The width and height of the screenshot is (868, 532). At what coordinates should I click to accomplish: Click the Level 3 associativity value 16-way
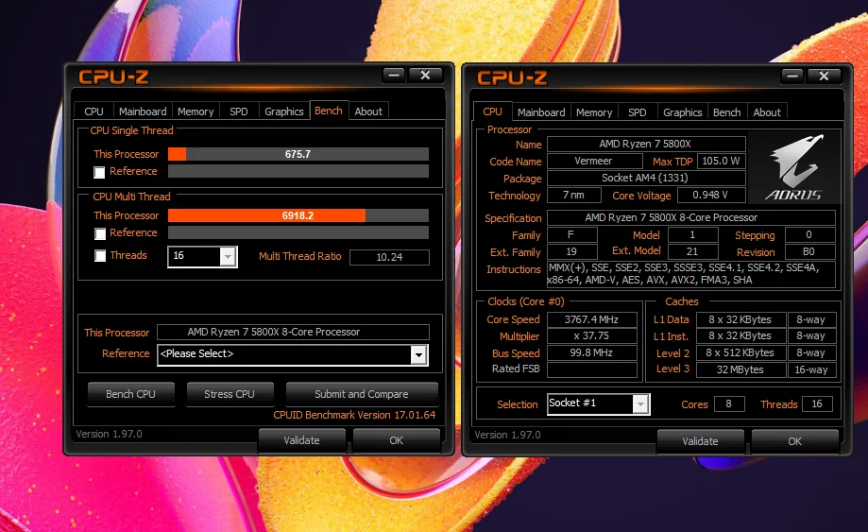[x=811, y=369]
